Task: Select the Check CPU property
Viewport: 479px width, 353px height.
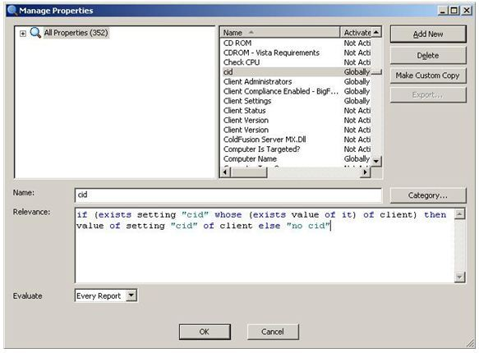Action: 242,62
